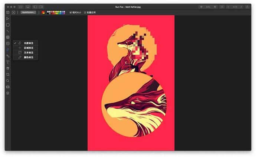
Task: Activate the crop tool
Action: [x=8, y=74]
